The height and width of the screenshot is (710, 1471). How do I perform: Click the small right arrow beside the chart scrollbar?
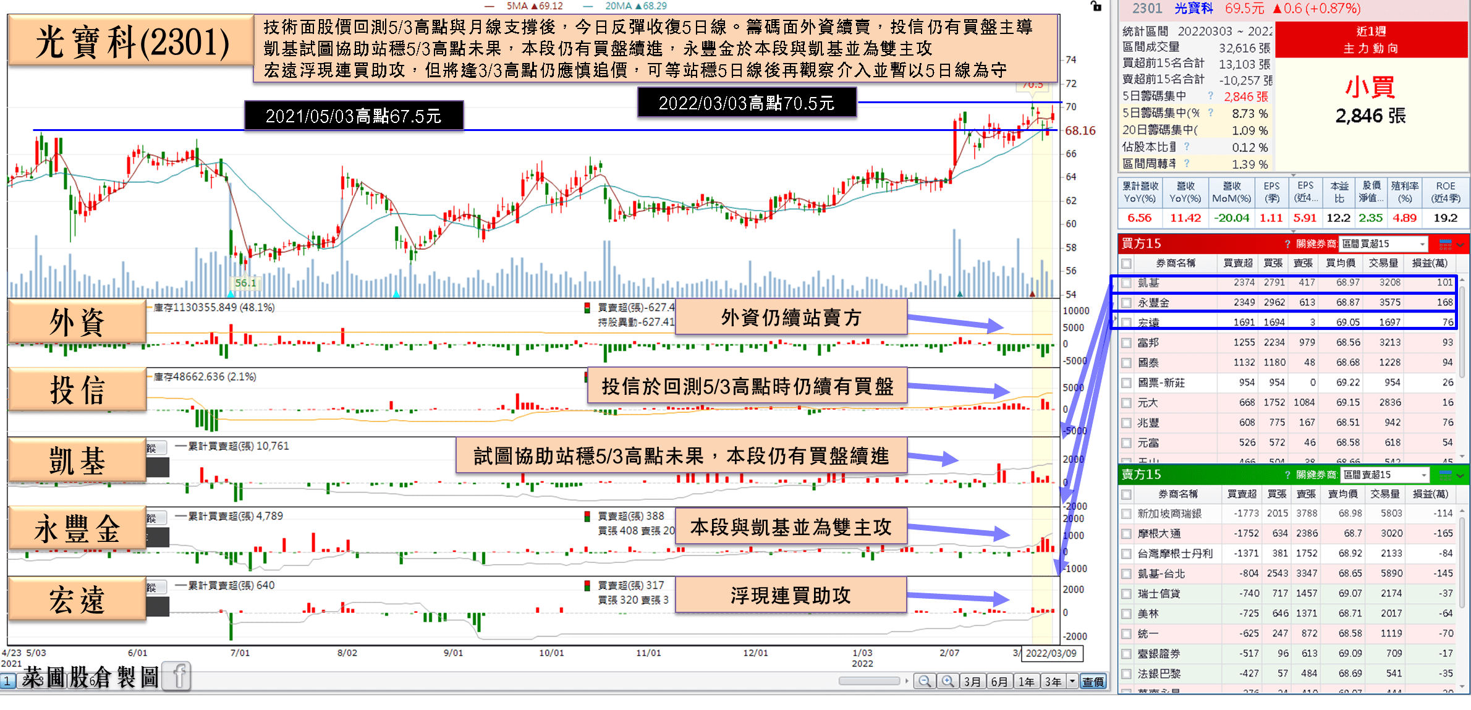(907, 681)
